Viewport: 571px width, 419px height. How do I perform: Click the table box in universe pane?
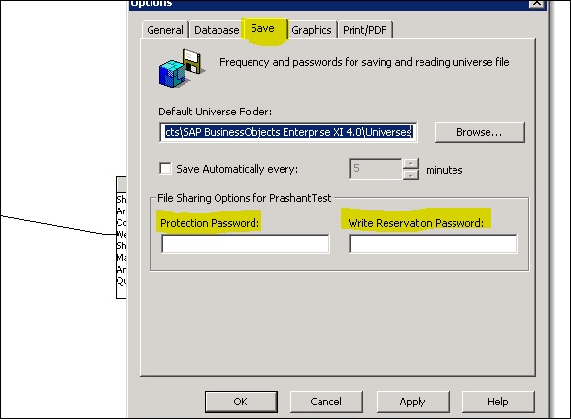coord(121,237)
